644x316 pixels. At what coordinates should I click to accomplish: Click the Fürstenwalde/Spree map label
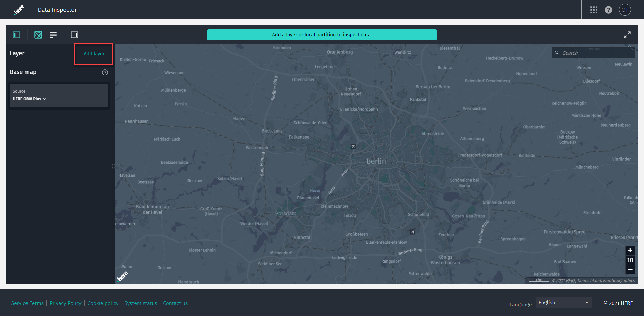point(565,232)
